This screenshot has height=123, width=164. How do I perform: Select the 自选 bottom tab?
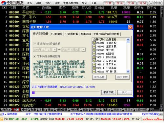(85, 110)
